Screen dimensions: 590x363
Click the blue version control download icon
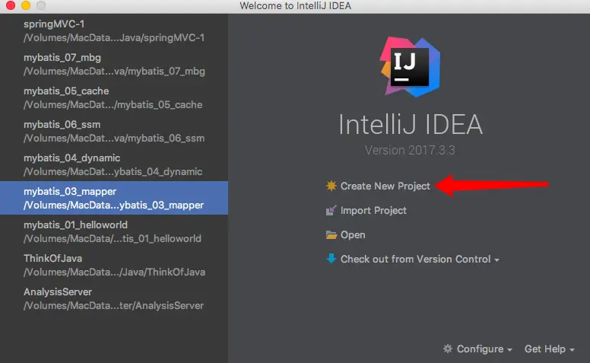point(331,259)
